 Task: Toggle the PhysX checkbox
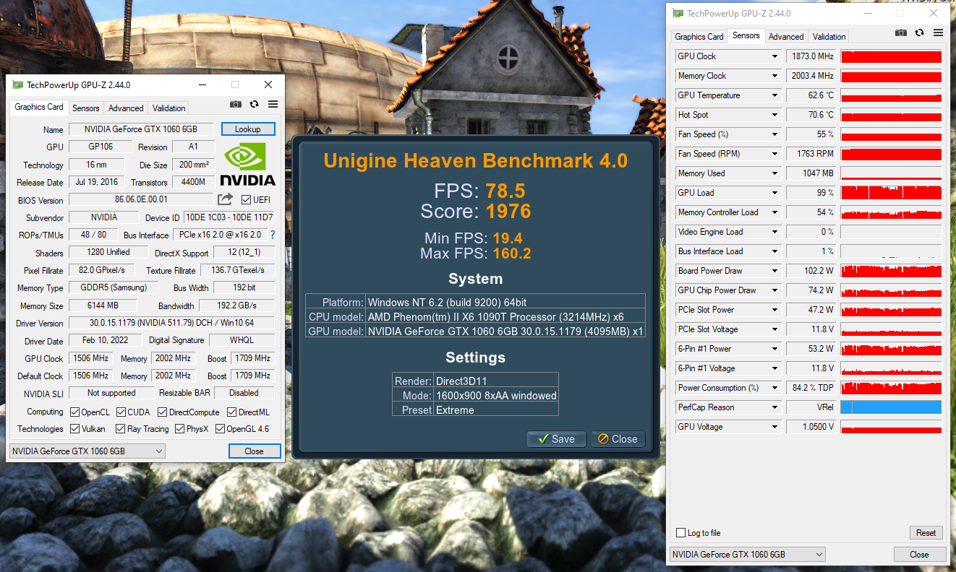179,429
